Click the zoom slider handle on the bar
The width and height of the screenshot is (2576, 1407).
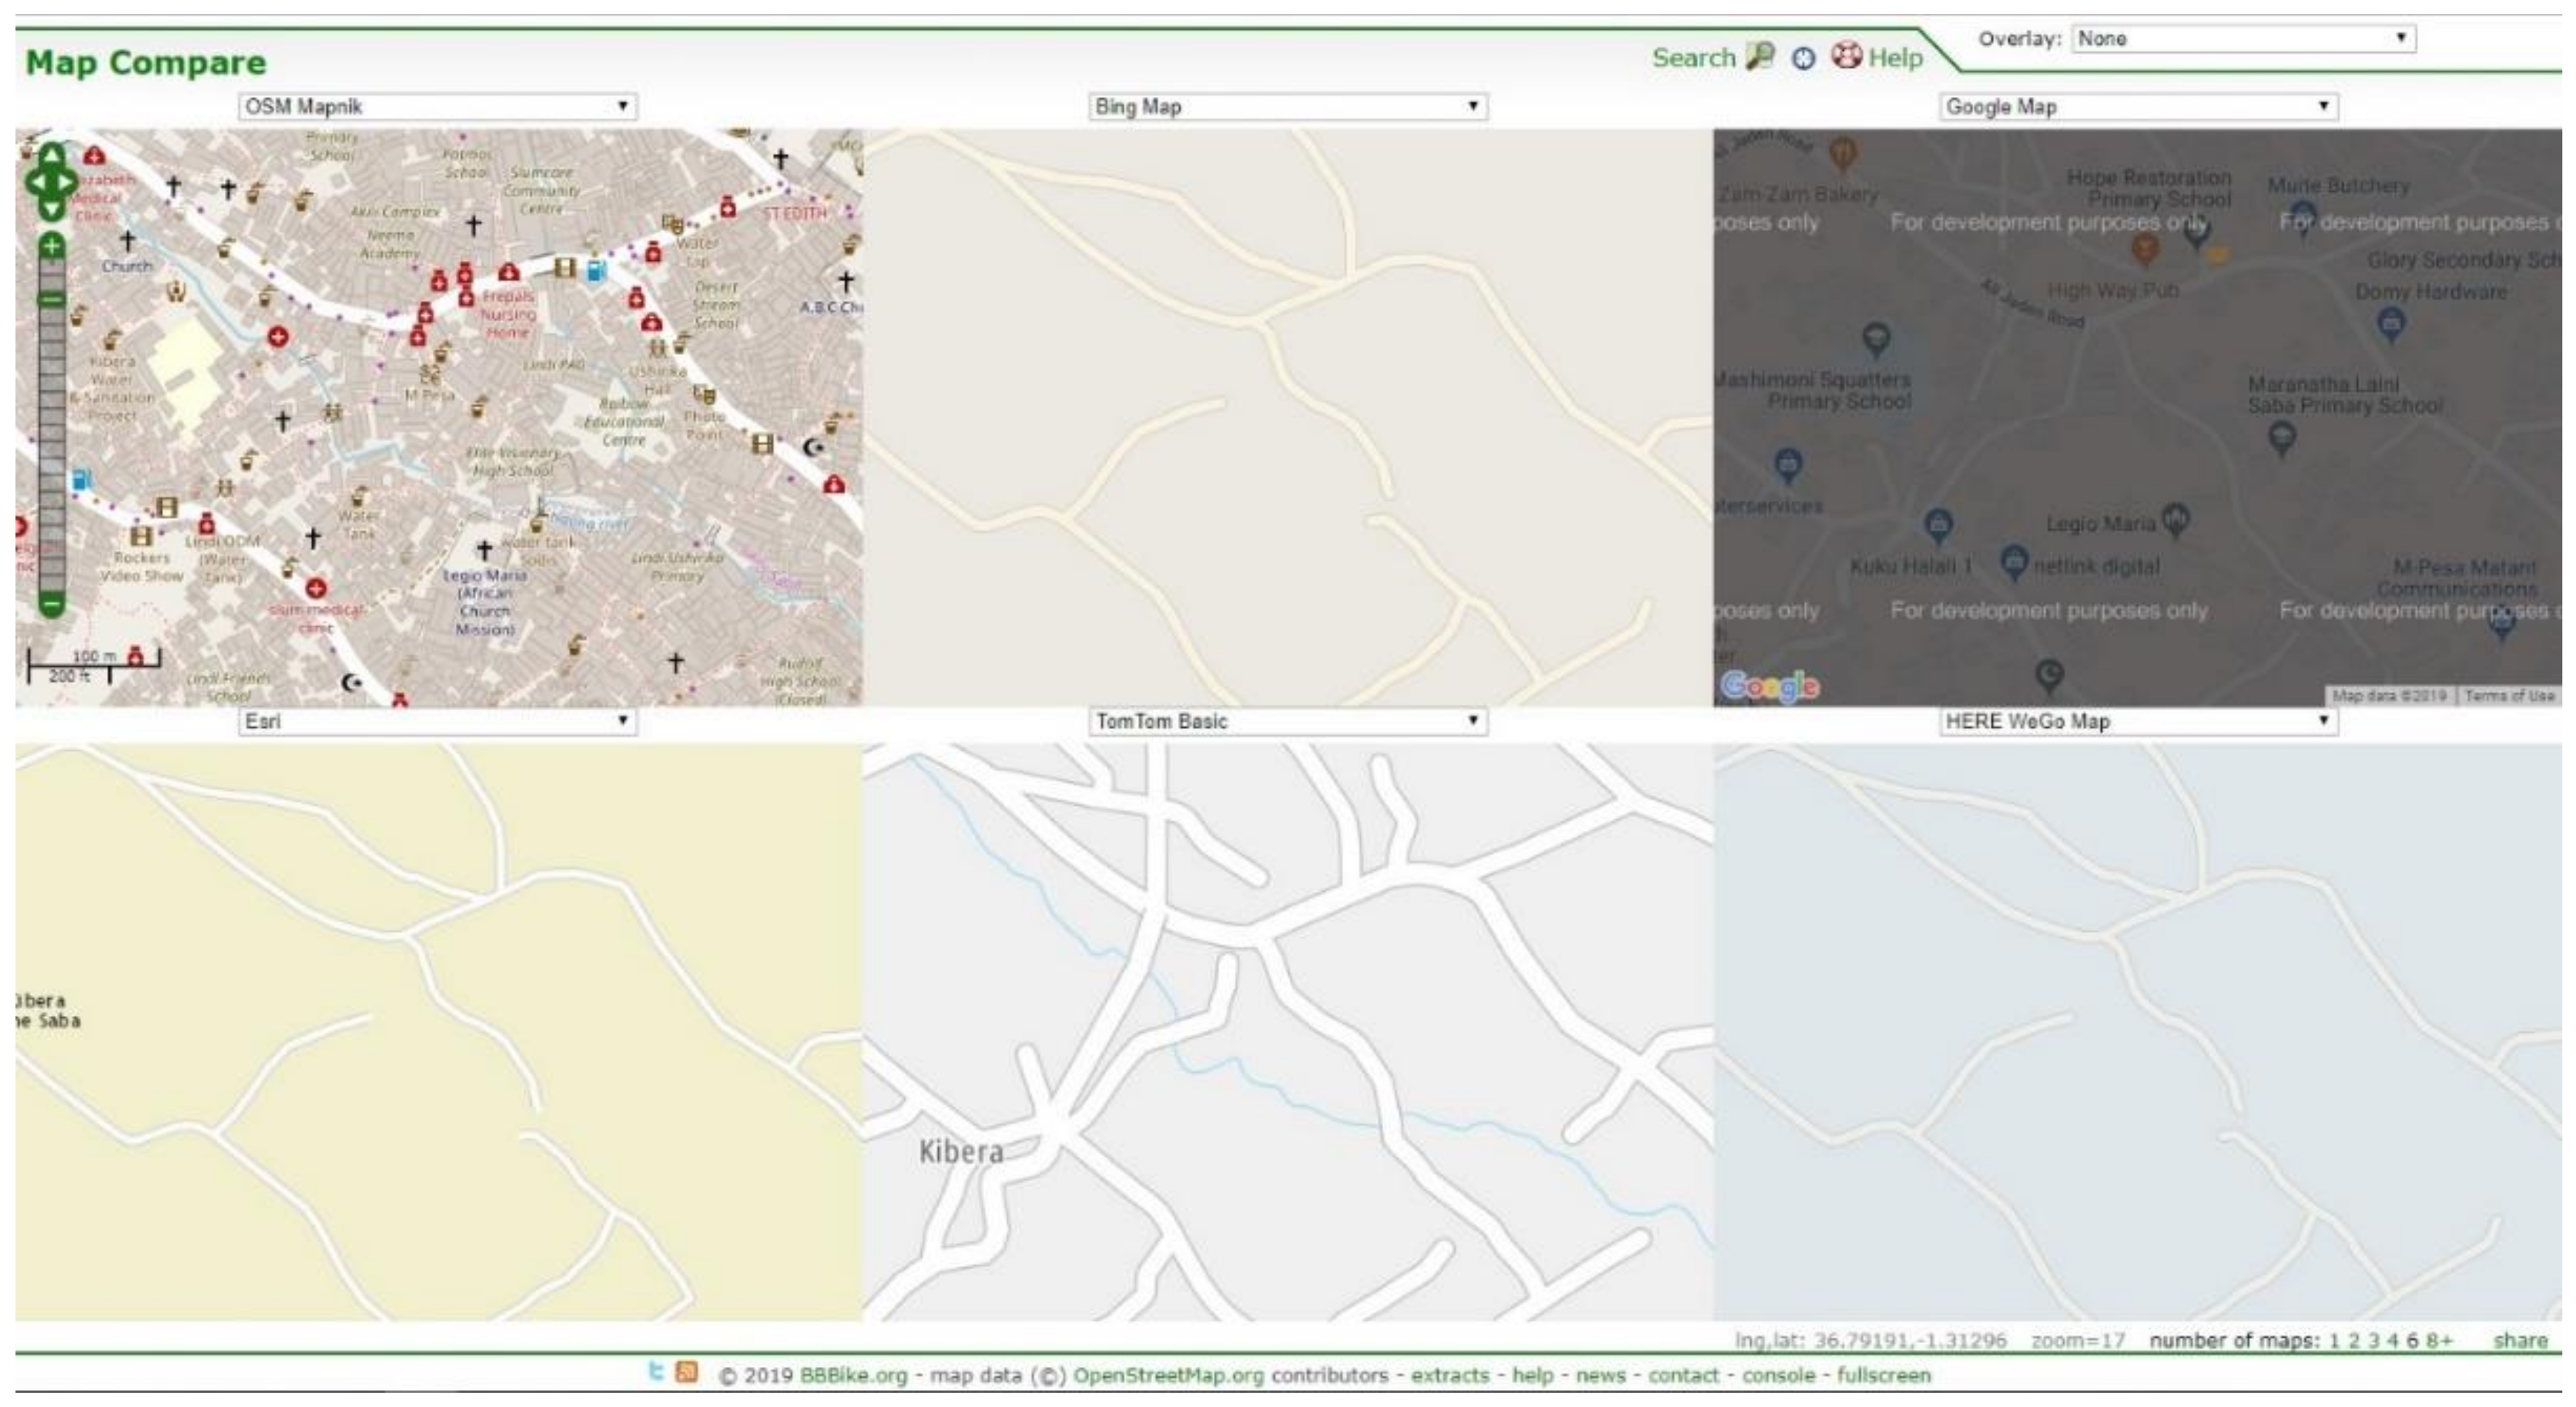tap(51, 299)
